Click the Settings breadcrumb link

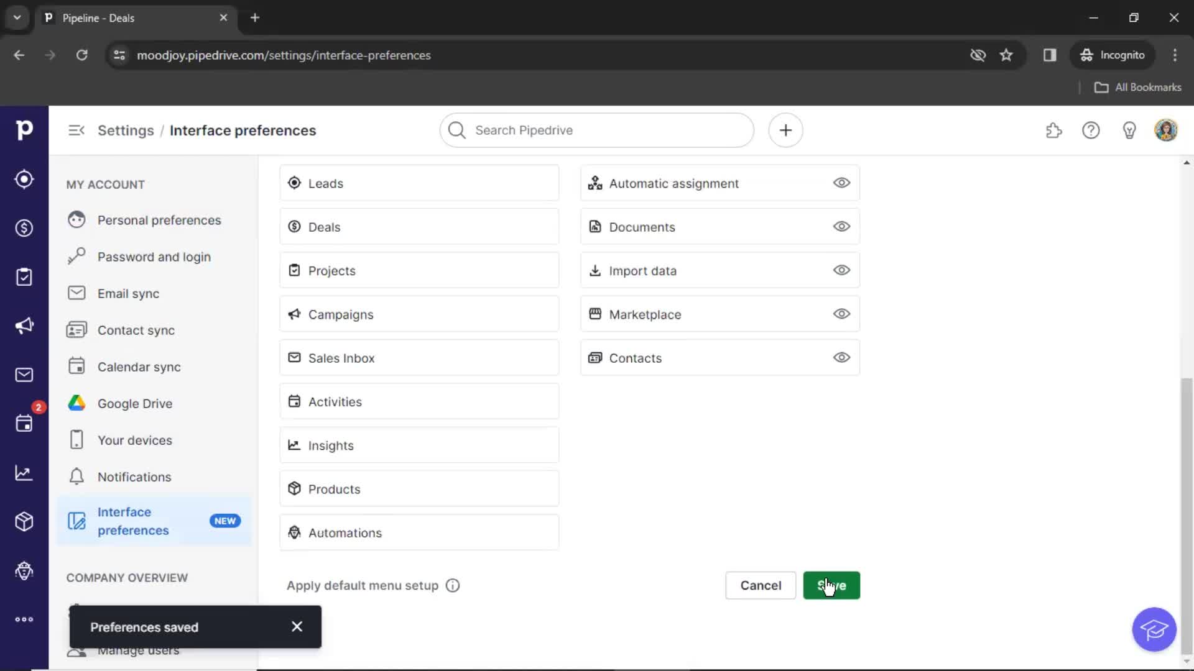click(x=126, y=130)
